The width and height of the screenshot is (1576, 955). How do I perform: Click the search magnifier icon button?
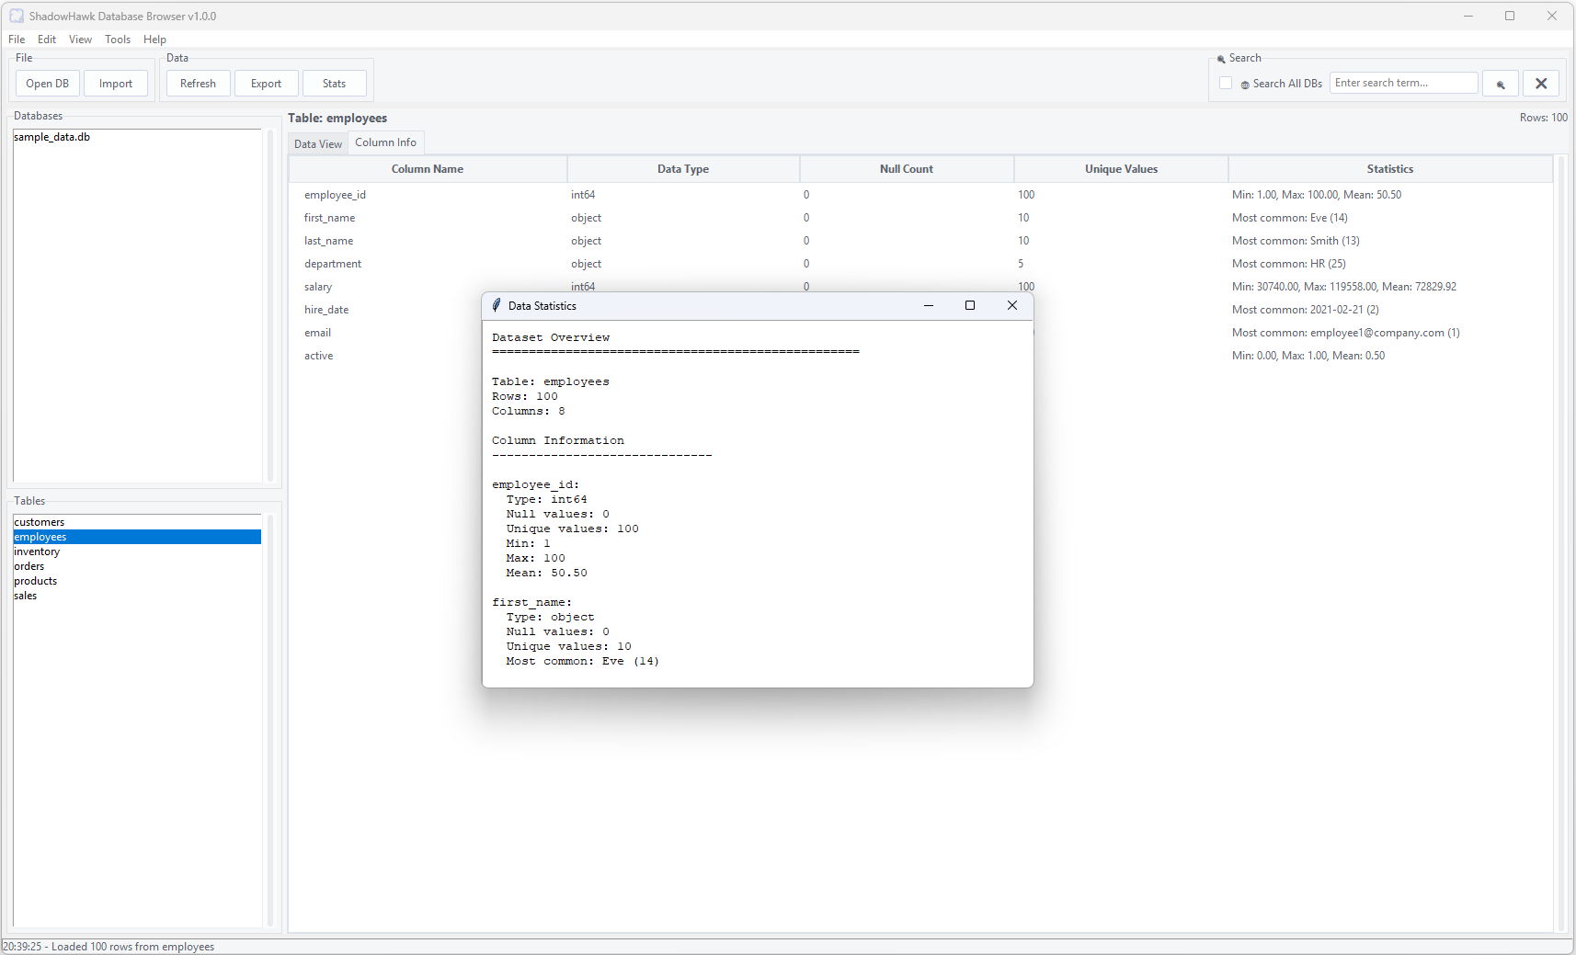click(x=1500, y=84)
